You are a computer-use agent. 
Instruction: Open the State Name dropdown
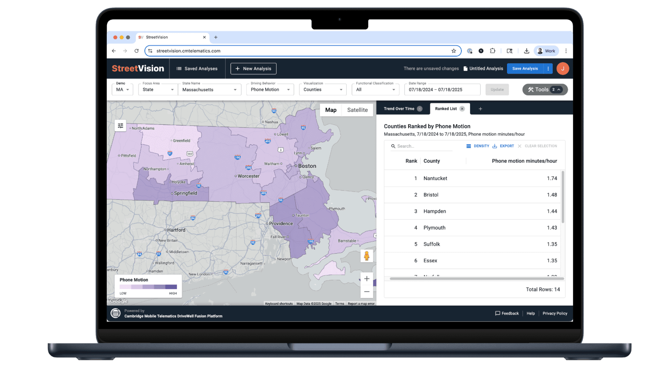click(209, 90)
